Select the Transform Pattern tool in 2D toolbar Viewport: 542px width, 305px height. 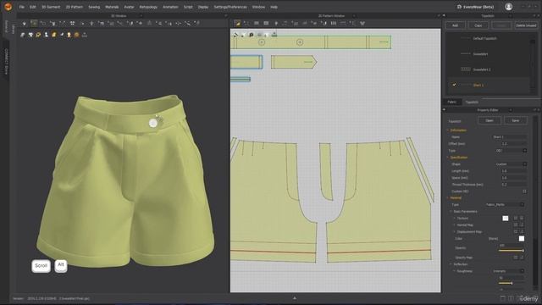pyautogui.click(x=246, y=23)
